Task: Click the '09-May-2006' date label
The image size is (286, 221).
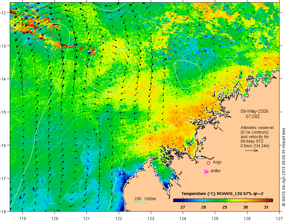Action: coord(254,111)
